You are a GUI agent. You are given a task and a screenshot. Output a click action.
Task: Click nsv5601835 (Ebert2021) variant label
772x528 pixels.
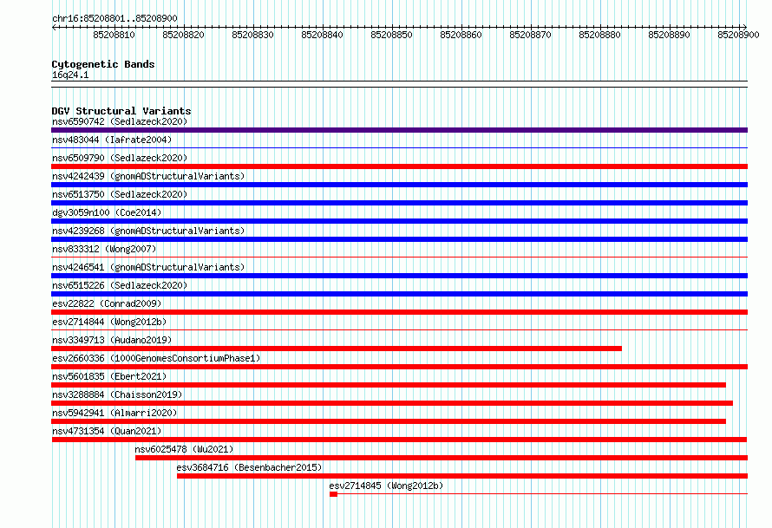point(109,376)
